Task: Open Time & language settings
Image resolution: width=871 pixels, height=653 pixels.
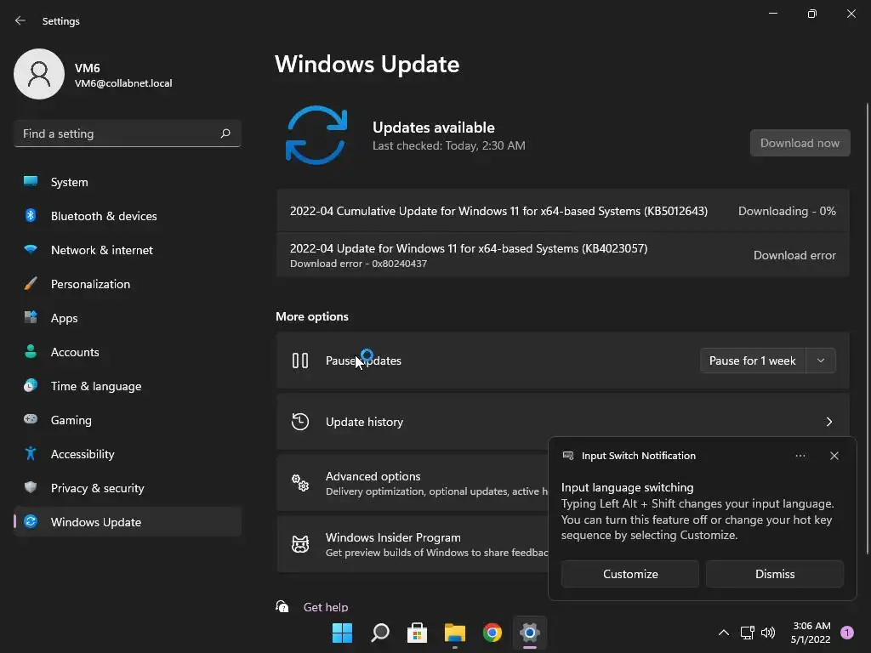Action: coord(128,386)
